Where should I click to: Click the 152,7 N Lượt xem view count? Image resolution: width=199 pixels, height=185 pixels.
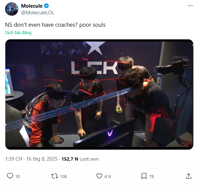[80, 159]
